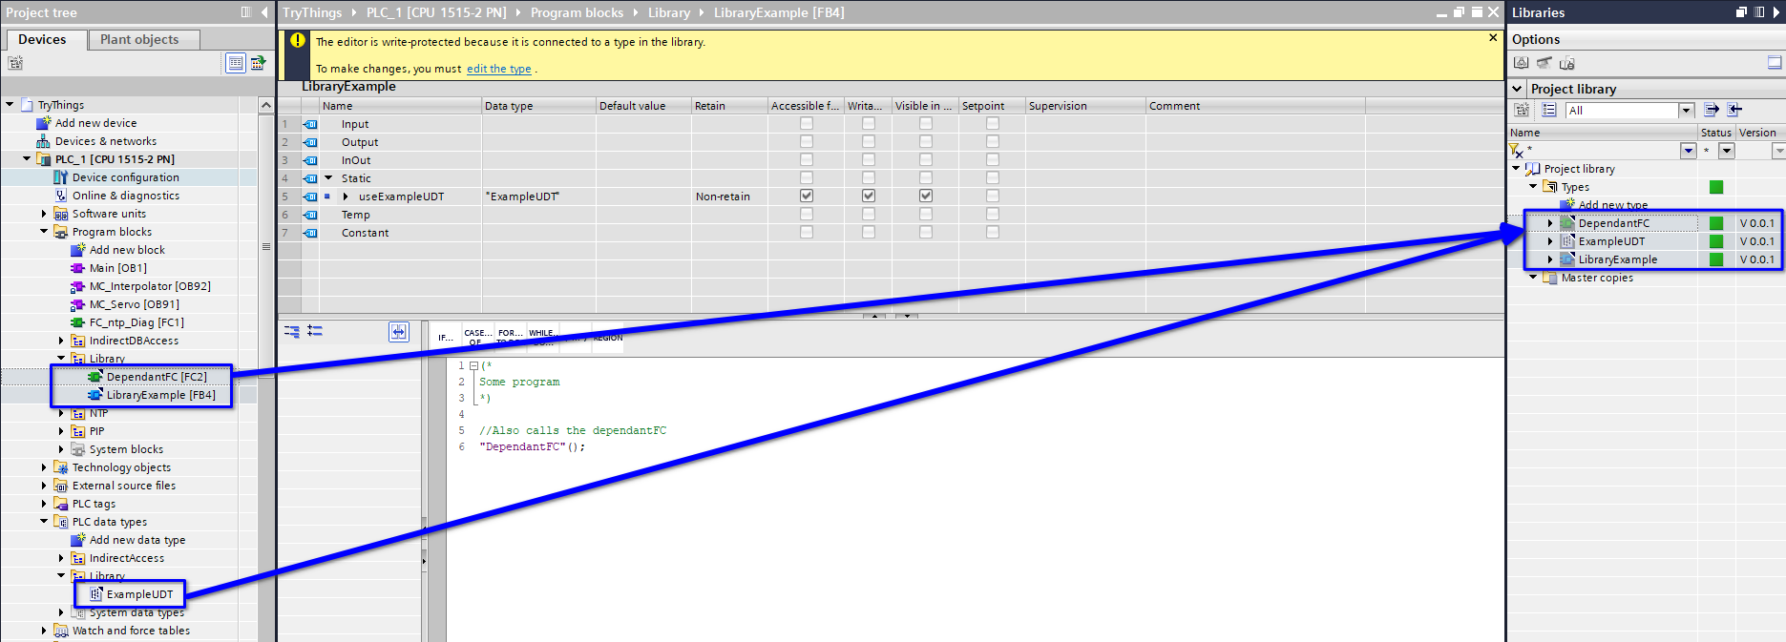
Task: Click the IF instruction snippet button
Action: tap(445, 338)
